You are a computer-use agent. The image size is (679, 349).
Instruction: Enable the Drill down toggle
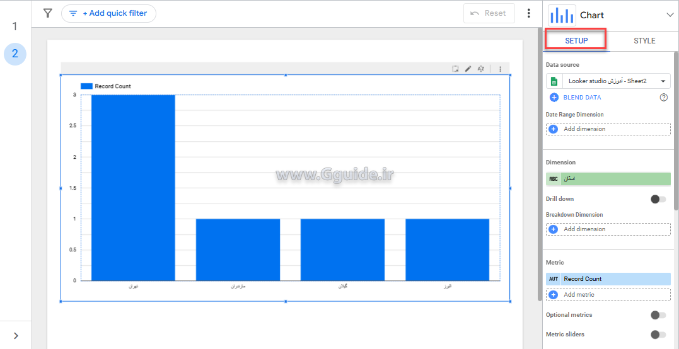[658, 199]
